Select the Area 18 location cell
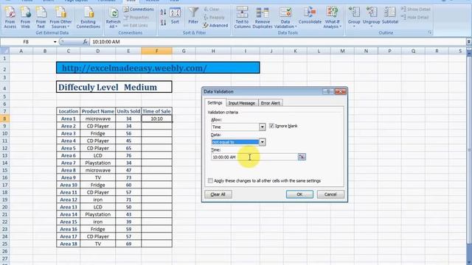The width and height of the screenshot is (472, 265). click(x=69, y=244)
